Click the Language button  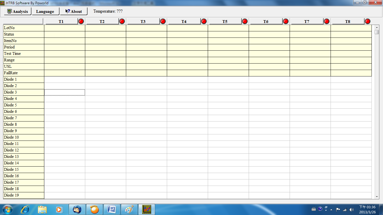click(x=45, y=11)
